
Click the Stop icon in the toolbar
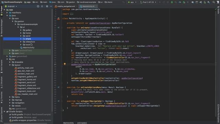pos(188,2)
